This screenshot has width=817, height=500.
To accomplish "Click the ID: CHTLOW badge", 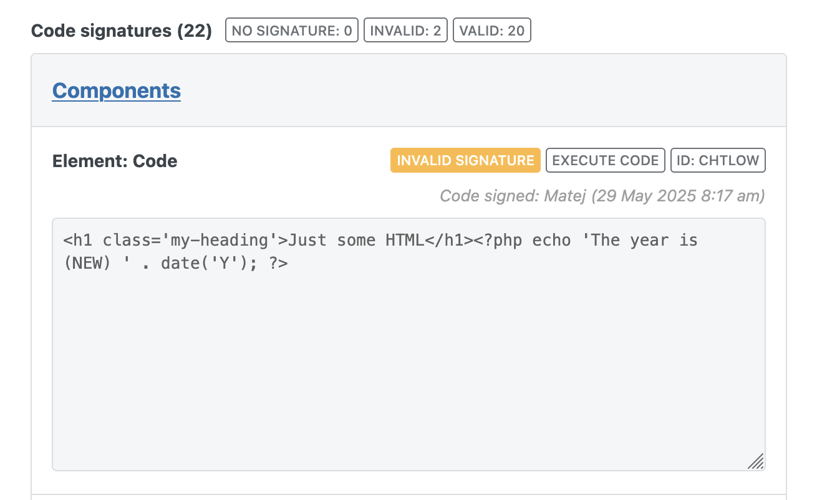I will (718, 160).
